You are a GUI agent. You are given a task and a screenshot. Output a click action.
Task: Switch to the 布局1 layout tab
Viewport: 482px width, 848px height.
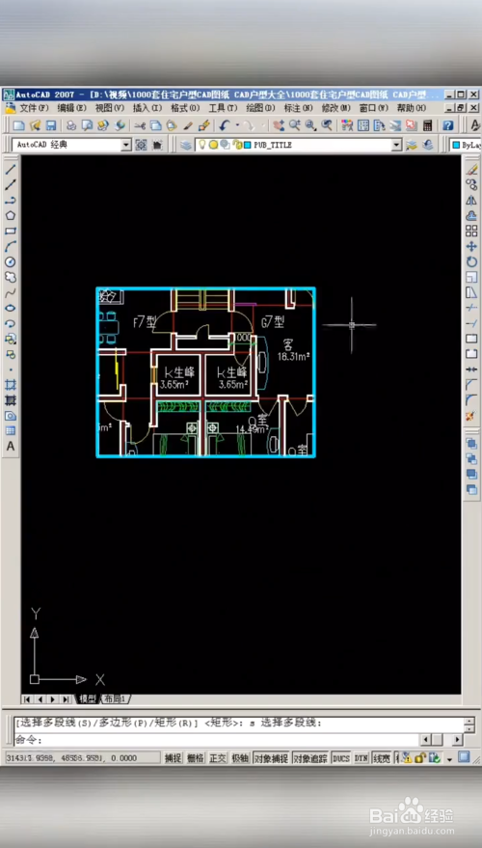tap(115, 698)
